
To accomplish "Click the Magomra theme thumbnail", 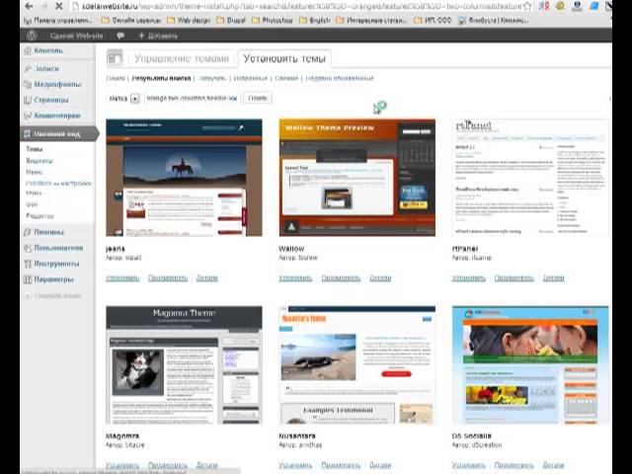I will [184, 364].
